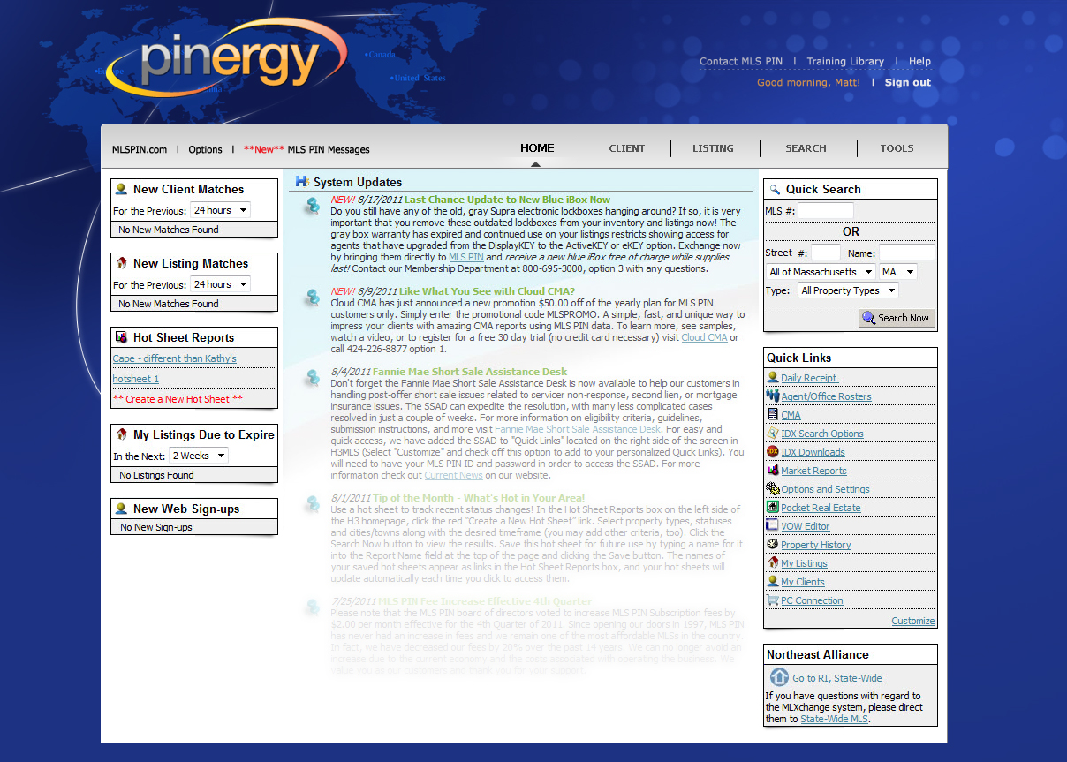Click the System Updates header icon
This screenshot has width=1067, height=762.
302,181
